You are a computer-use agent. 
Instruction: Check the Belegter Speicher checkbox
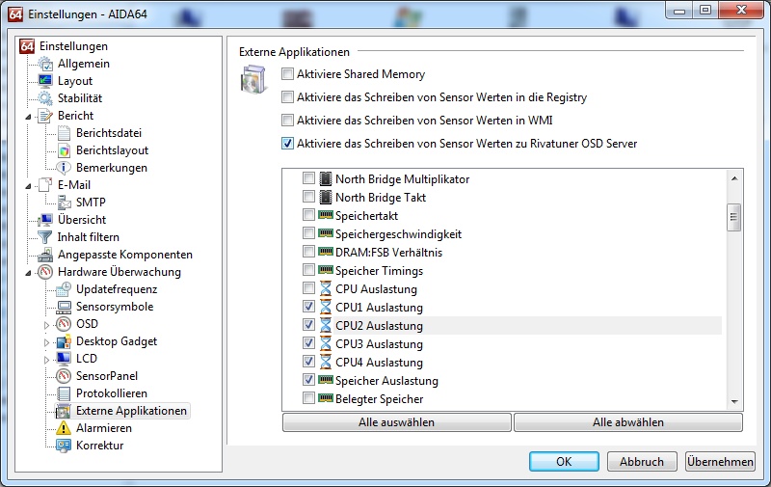[x=308, y=398]
